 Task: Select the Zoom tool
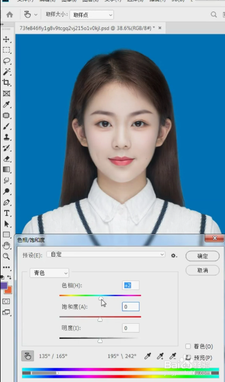coord(6,256)
